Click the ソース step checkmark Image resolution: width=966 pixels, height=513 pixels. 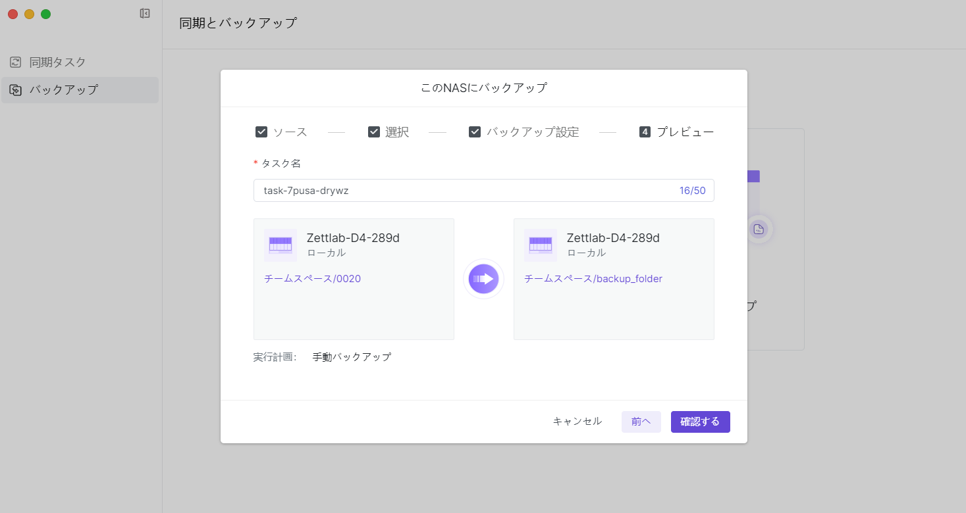pyautogui.click(x=261, y=132)
